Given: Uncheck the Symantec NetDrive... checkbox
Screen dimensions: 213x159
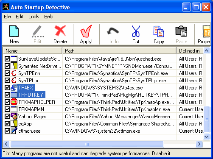Looking at the screenshot, I should (x=7, y=66).
